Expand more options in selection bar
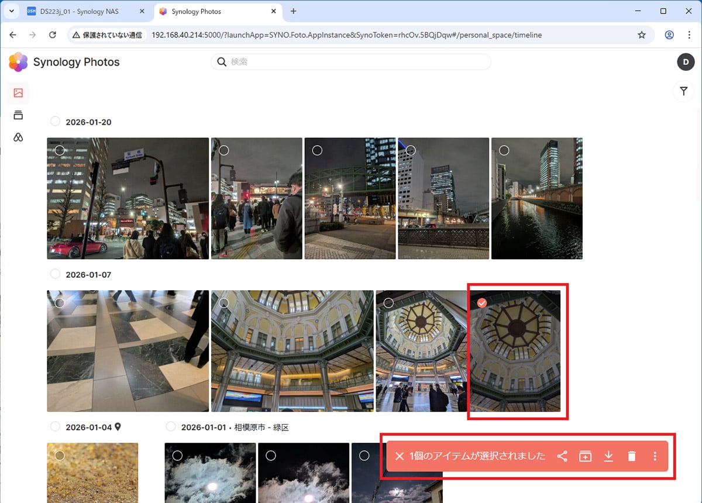This screenshot has width=702, height=503. point(655,456)
